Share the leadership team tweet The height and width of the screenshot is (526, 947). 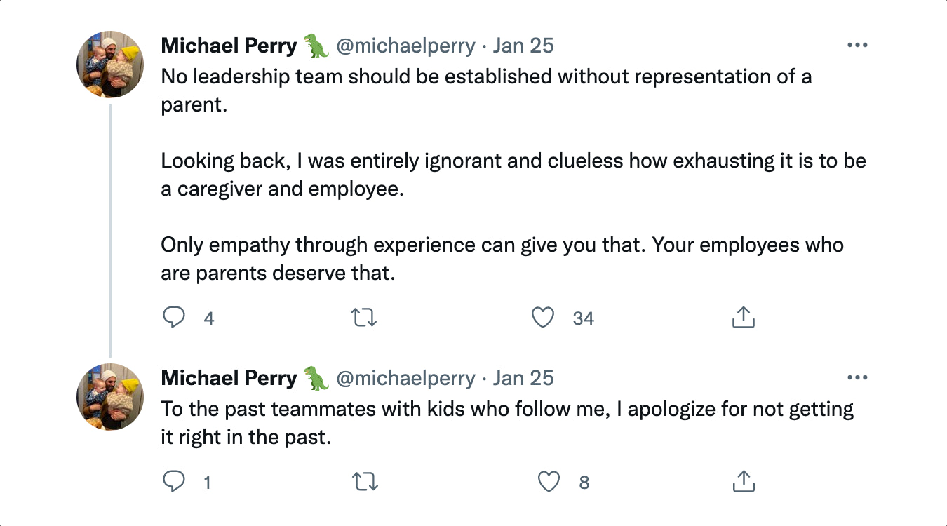tap(743, 318)
